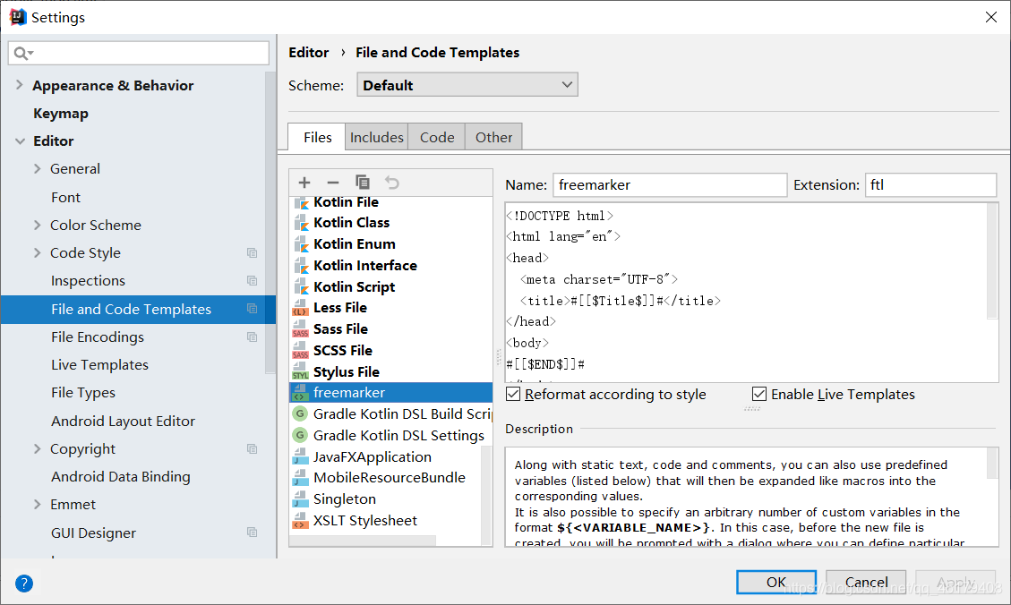Switch to the Code tab
The width and height of the screenshot is (1011, 605).
click(436, 137)
